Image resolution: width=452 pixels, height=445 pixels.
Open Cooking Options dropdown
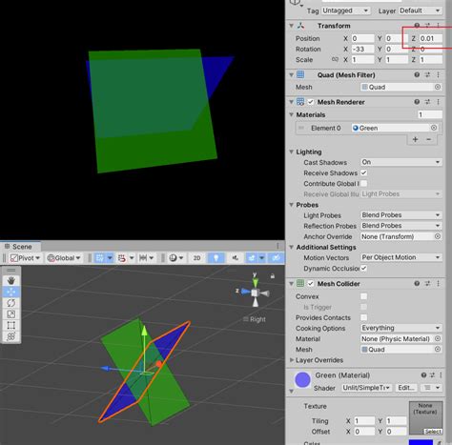click(401, 328)
